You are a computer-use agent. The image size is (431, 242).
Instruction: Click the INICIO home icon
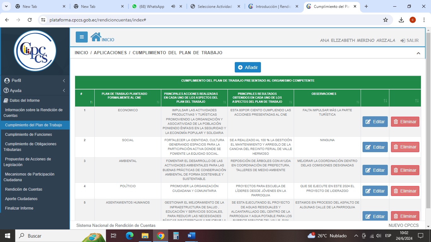pyautogui.click(x=96, y=37)
